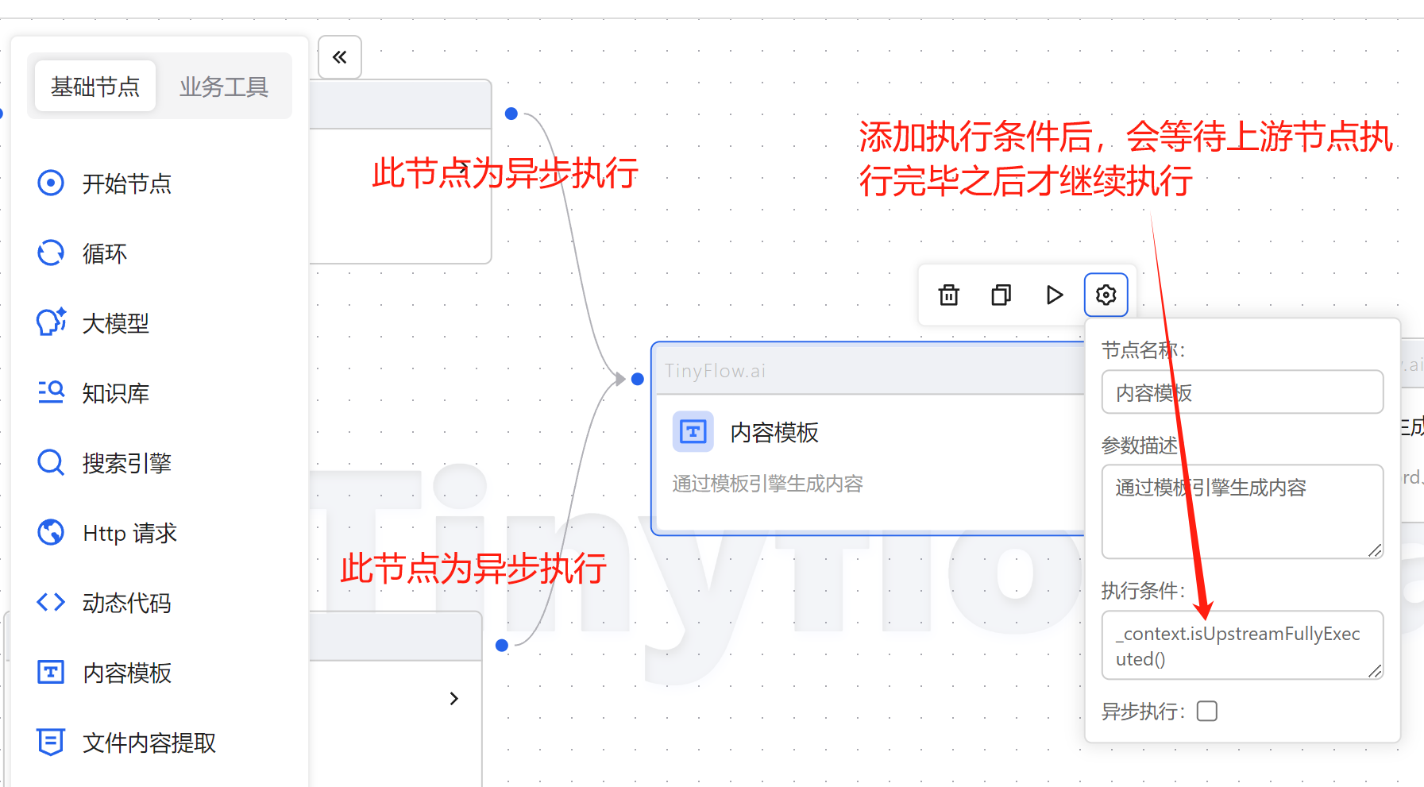Screen dimensions: 1424x787
Task: Click the 开始节点 start node icon
Action: click(51, 183)
